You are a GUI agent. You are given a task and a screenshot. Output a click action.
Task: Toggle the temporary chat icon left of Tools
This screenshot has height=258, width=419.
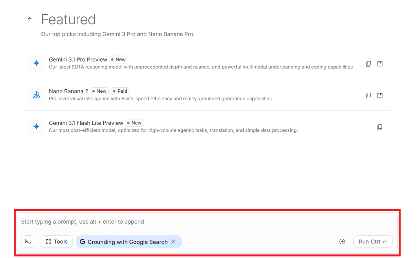pyautogui.click(x=28, y=242)
